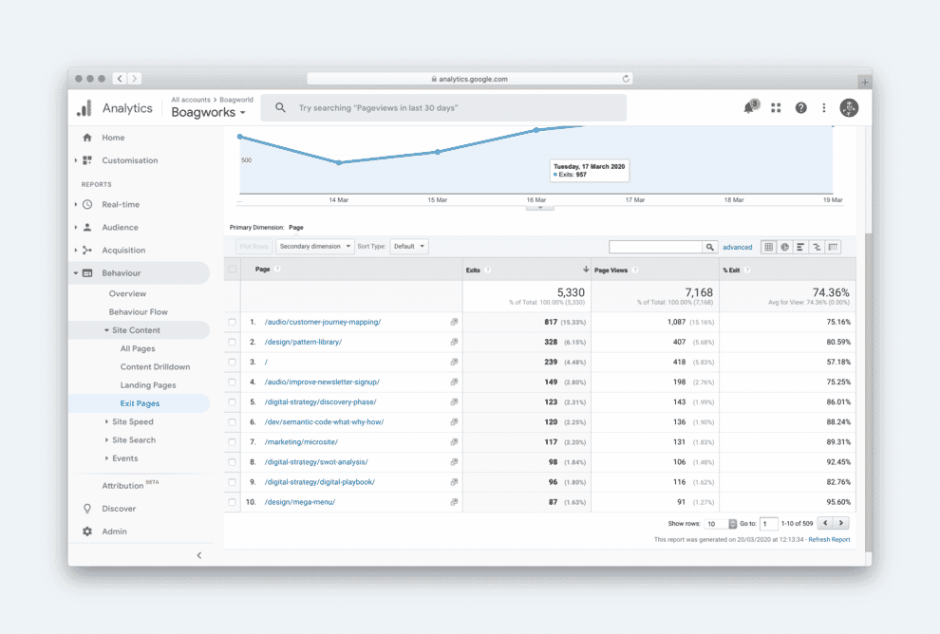
Task: Open /marketing/microsite/ external link icon
Action: coord(454,441)
